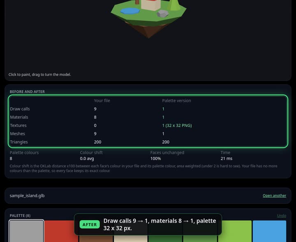This screenshot has width=296, height=242.
Task: Click the 'Meshes' row label
Action: click(x=18, y=134)
